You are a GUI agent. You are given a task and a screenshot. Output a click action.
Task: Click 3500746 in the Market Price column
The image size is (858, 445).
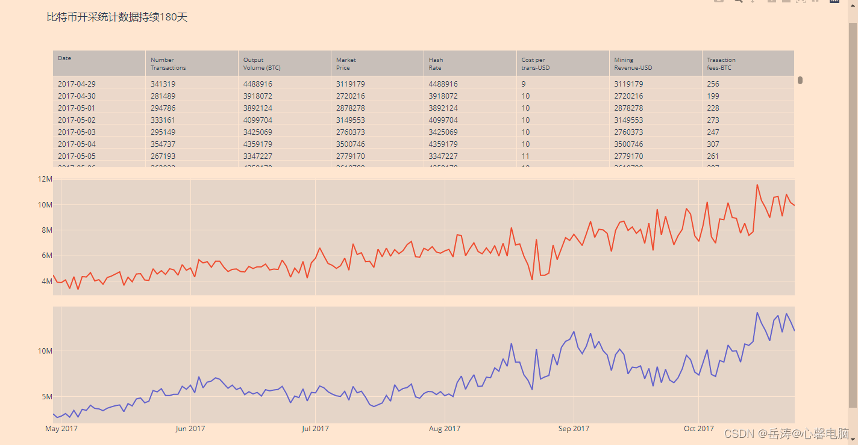[351, 144]
